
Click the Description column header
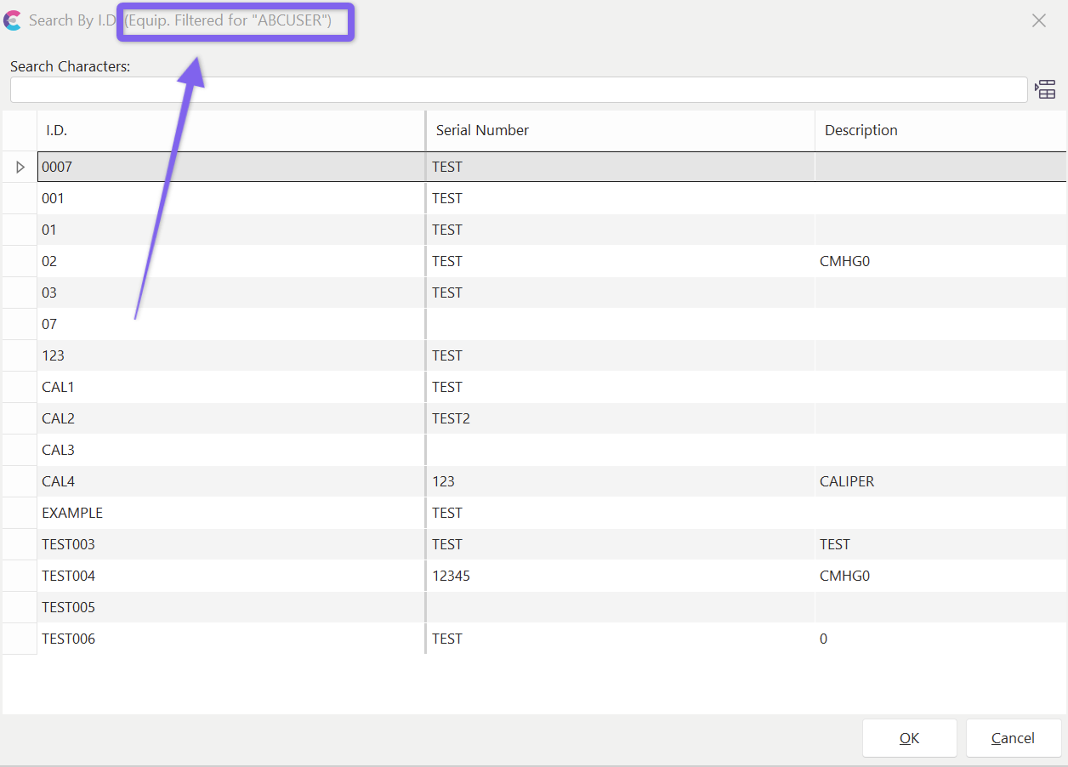tap(940, 131)
